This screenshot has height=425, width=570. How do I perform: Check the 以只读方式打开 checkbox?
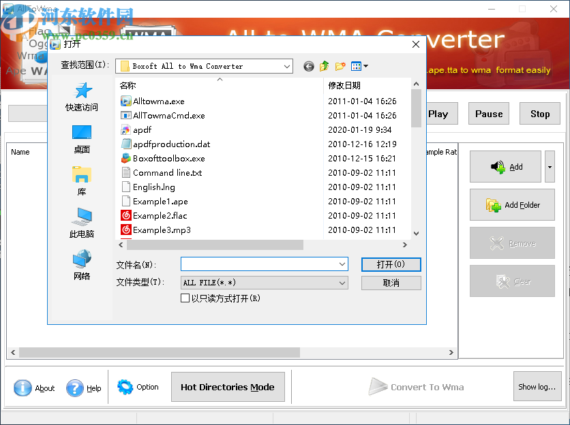pyautogui.click(x=185, y=298)
